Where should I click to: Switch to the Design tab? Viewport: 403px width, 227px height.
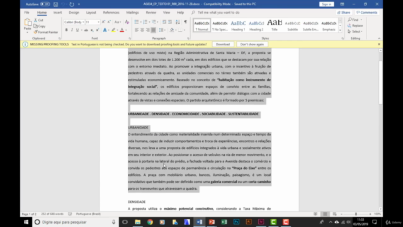(74, 13)
